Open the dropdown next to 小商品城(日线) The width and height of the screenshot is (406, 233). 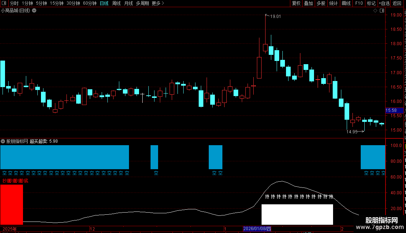34,11
